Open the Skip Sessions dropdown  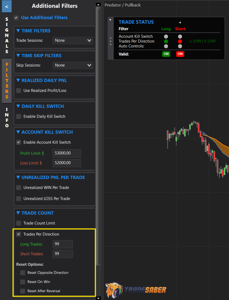pyautogui.click(x=73, y=65)
